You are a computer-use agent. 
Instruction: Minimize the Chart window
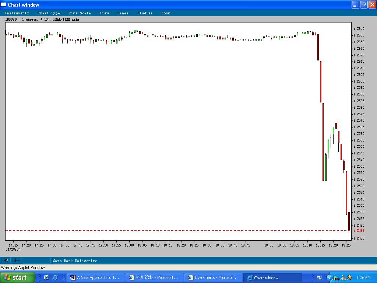coord(355,4)
